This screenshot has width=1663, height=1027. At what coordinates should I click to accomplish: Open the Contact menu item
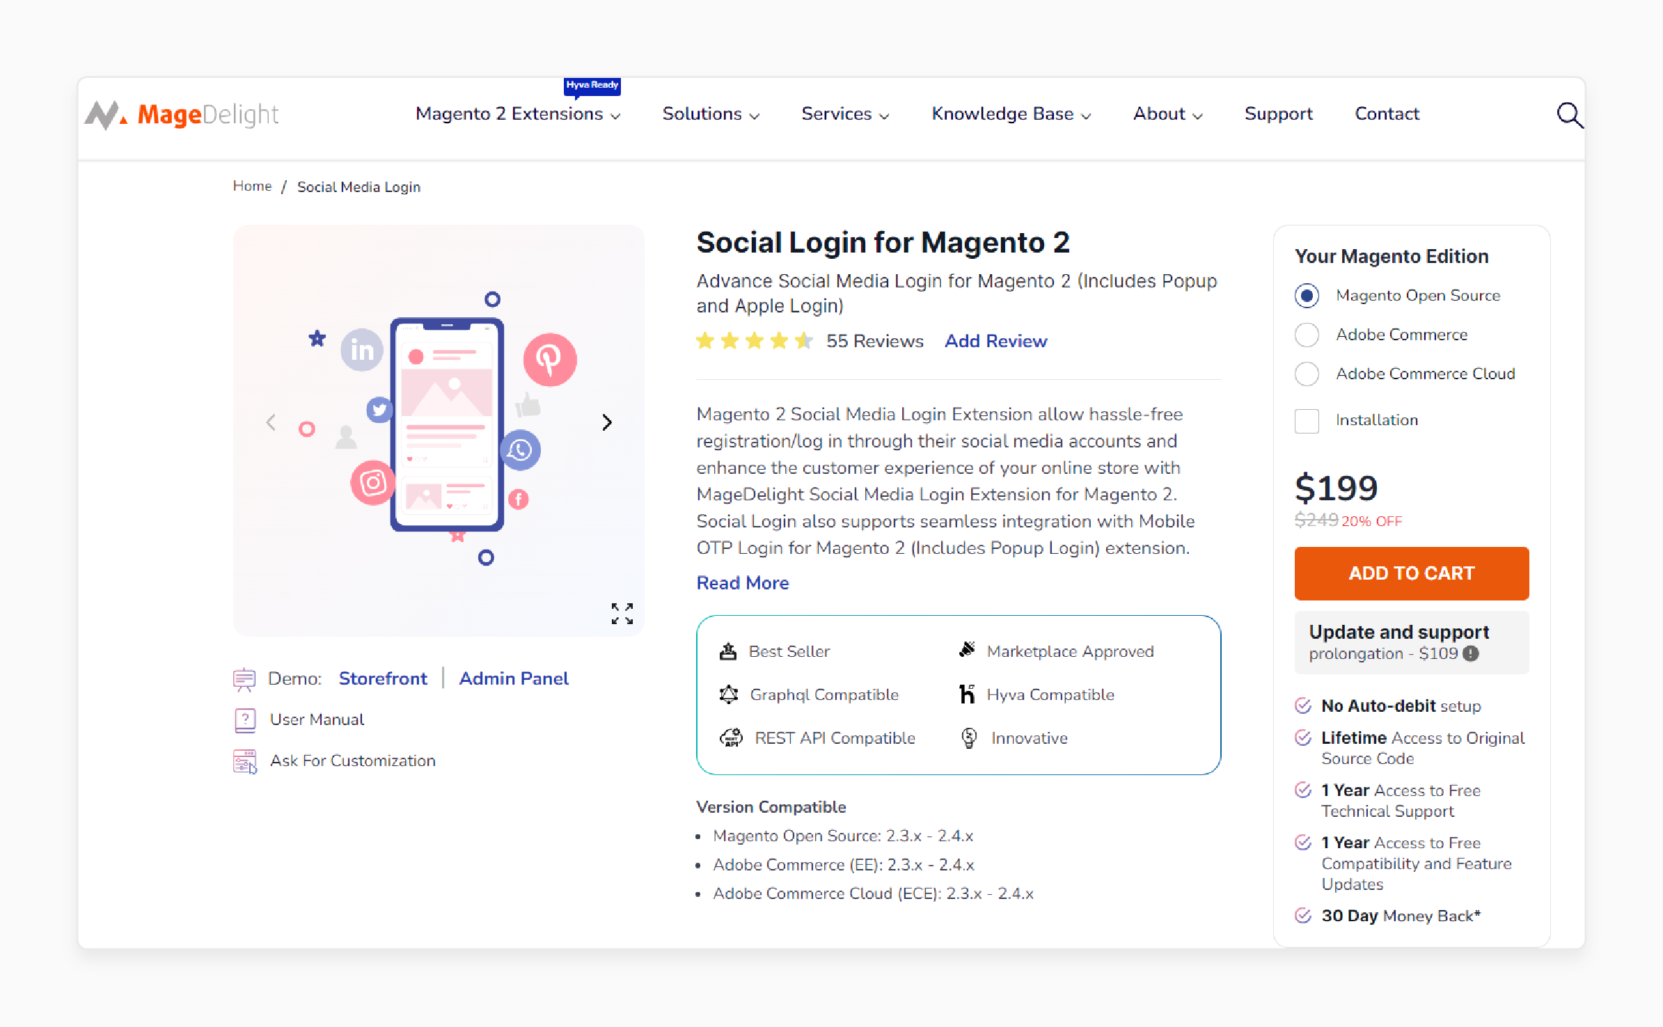tap(1387, 114)
